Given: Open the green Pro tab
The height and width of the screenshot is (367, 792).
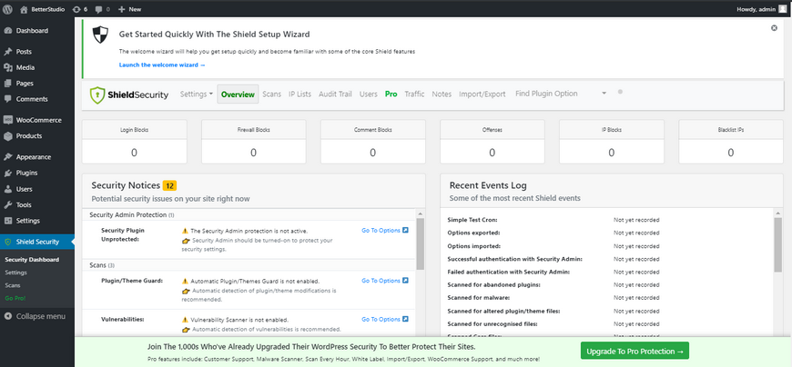Looking at the screenshot, I should (391, 94).
